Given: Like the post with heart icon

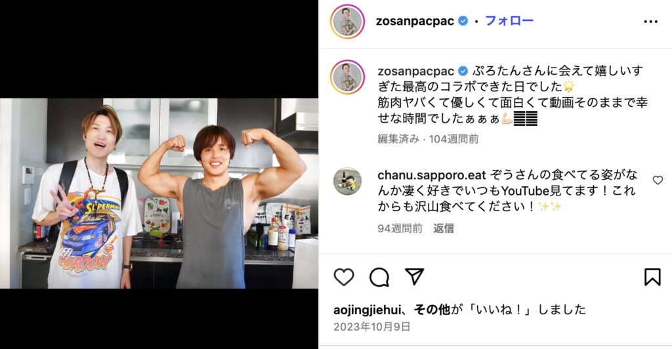Looking at the screenshot, I should pos(344,277).
